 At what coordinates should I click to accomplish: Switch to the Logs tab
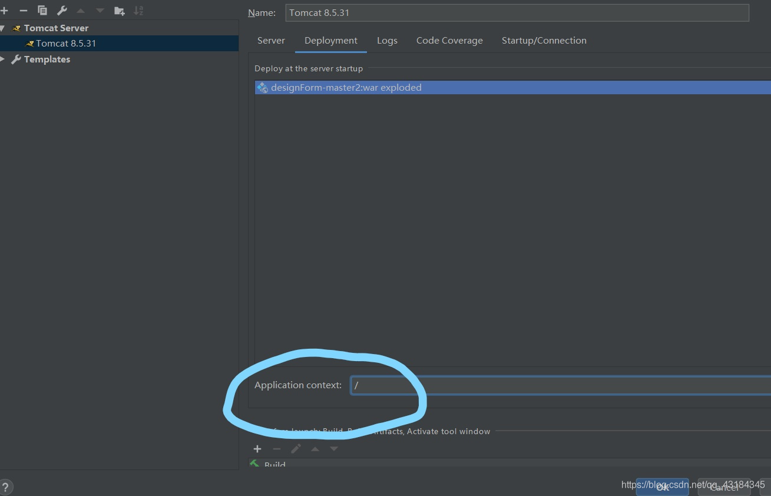pos(387,40)
